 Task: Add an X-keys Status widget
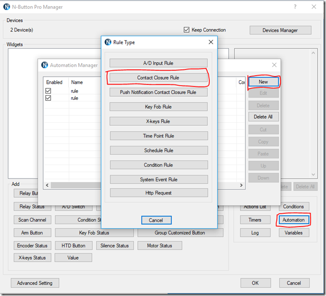point(32,258)
